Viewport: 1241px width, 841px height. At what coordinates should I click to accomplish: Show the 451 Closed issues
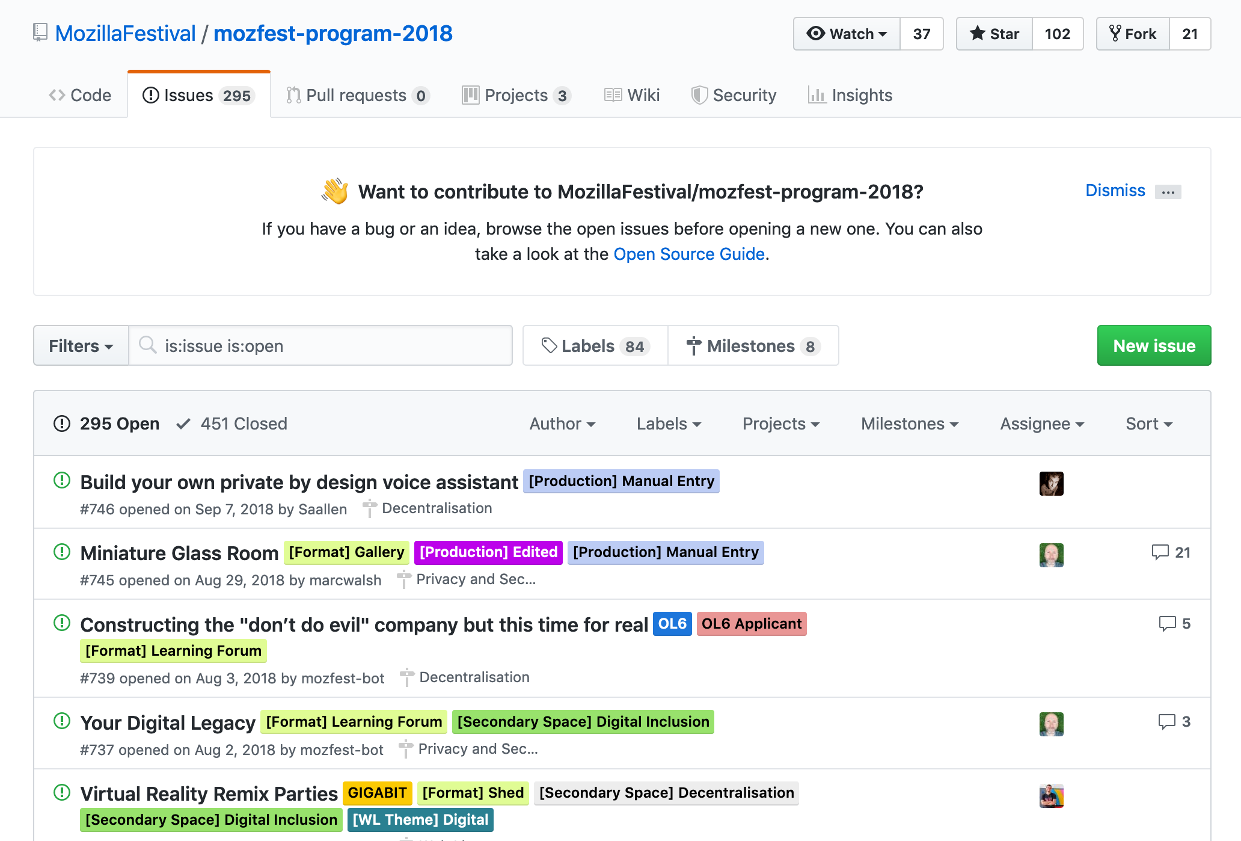pos(232,424)
